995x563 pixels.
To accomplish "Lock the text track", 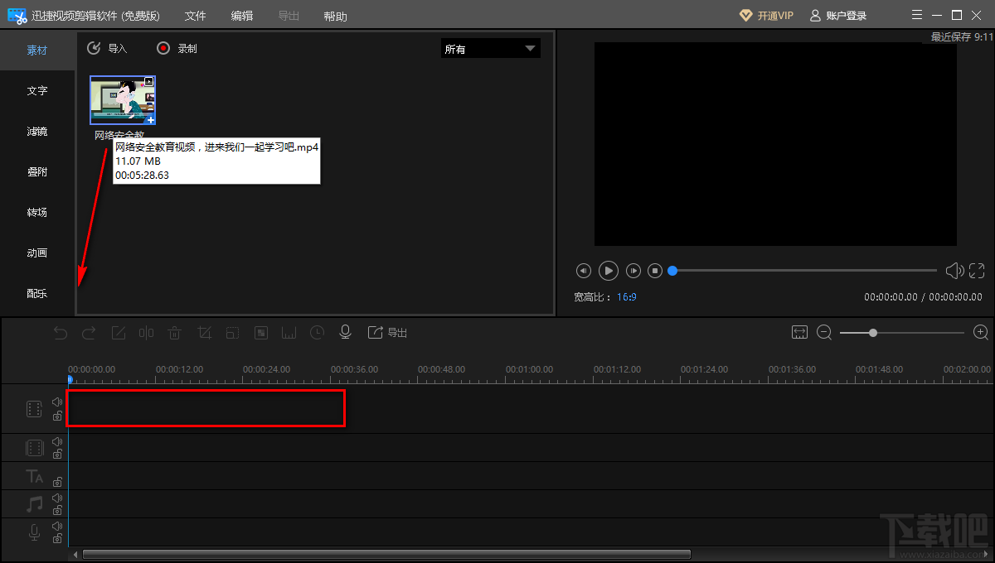I will 57,482.
